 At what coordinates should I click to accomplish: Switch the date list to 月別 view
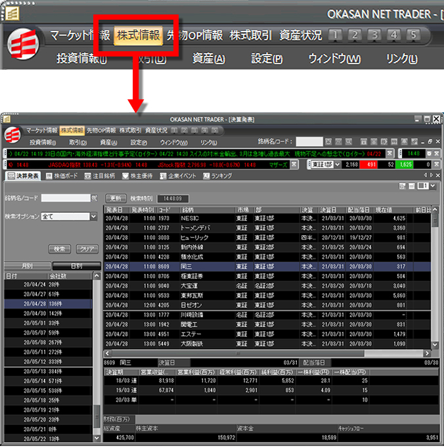click(28, 266)
